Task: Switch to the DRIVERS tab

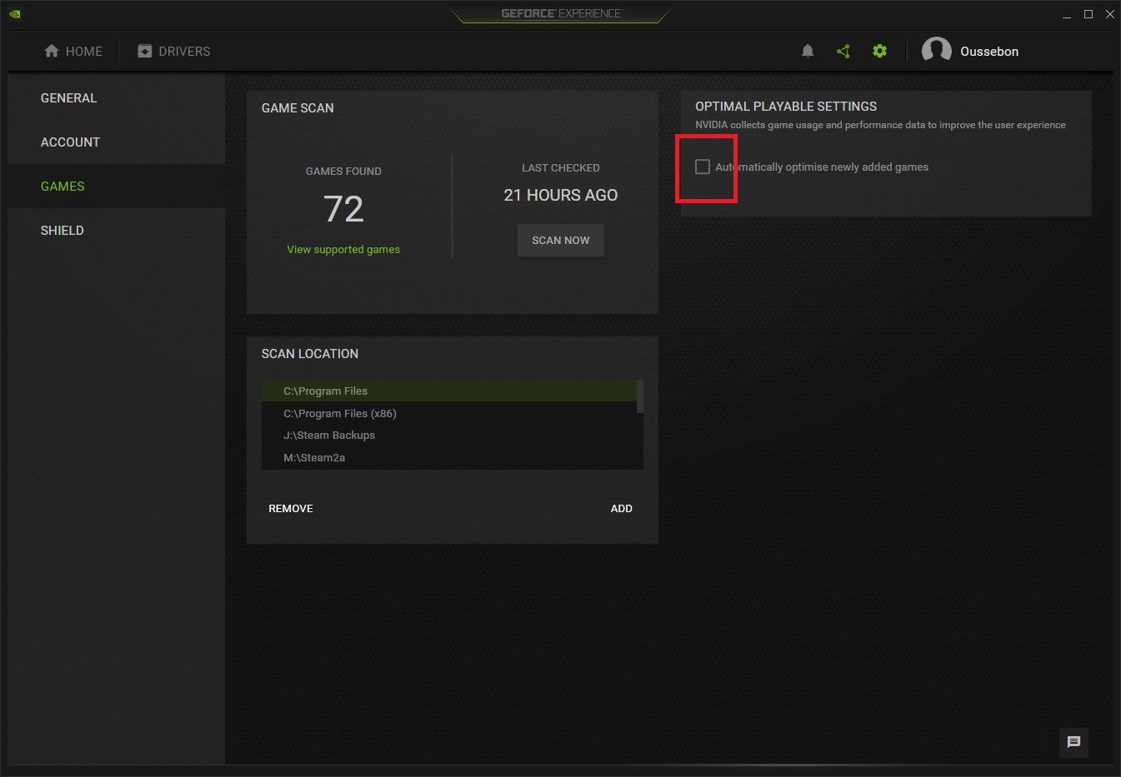Action: coord(174,51)
